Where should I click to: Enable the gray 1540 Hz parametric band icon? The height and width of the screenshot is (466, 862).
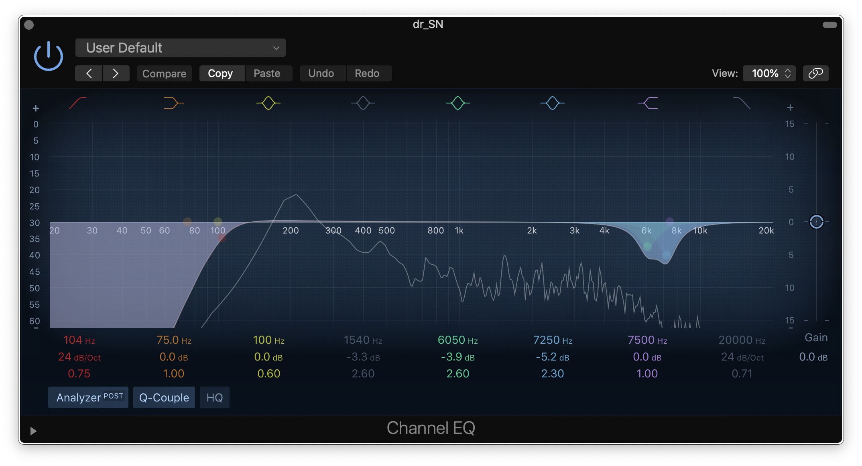(363, 103)
